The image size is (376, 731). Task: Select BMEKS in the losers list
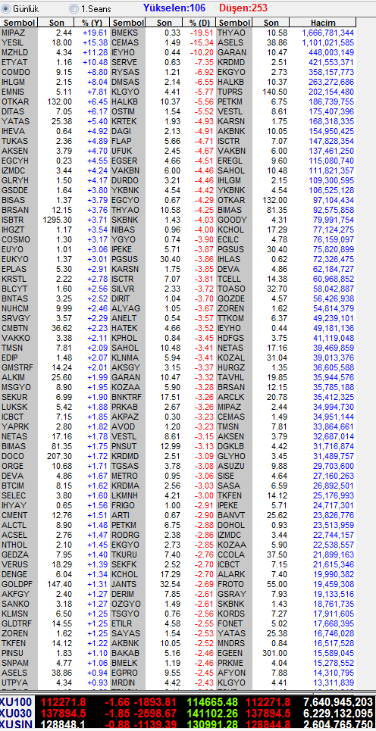tap(163, 33)
